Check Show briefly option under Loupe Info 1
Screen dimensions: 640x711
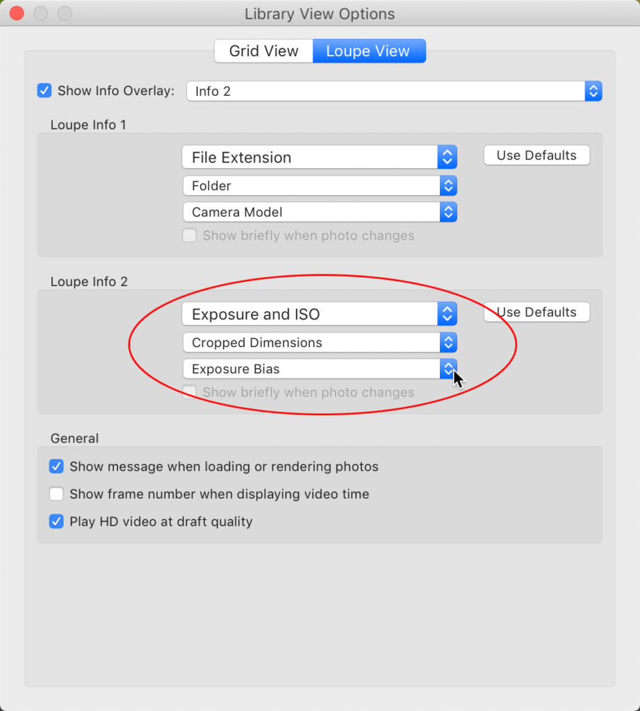pyautogui.click(x=190, y=236)
